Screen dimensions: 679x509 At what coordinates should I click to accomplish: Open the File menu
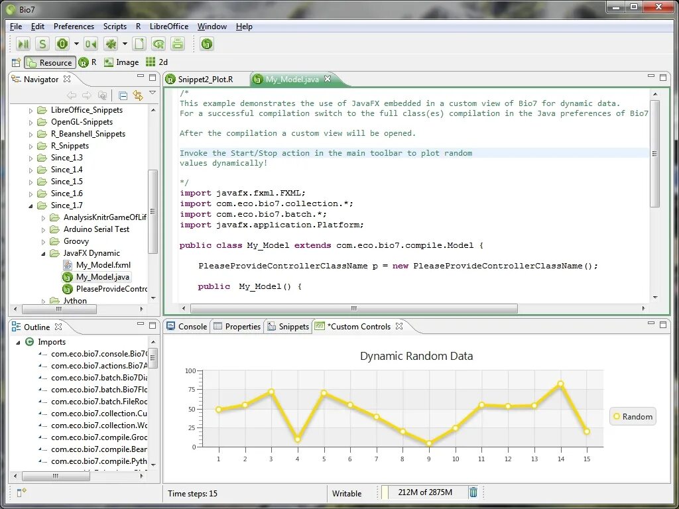tap(16, 27)
